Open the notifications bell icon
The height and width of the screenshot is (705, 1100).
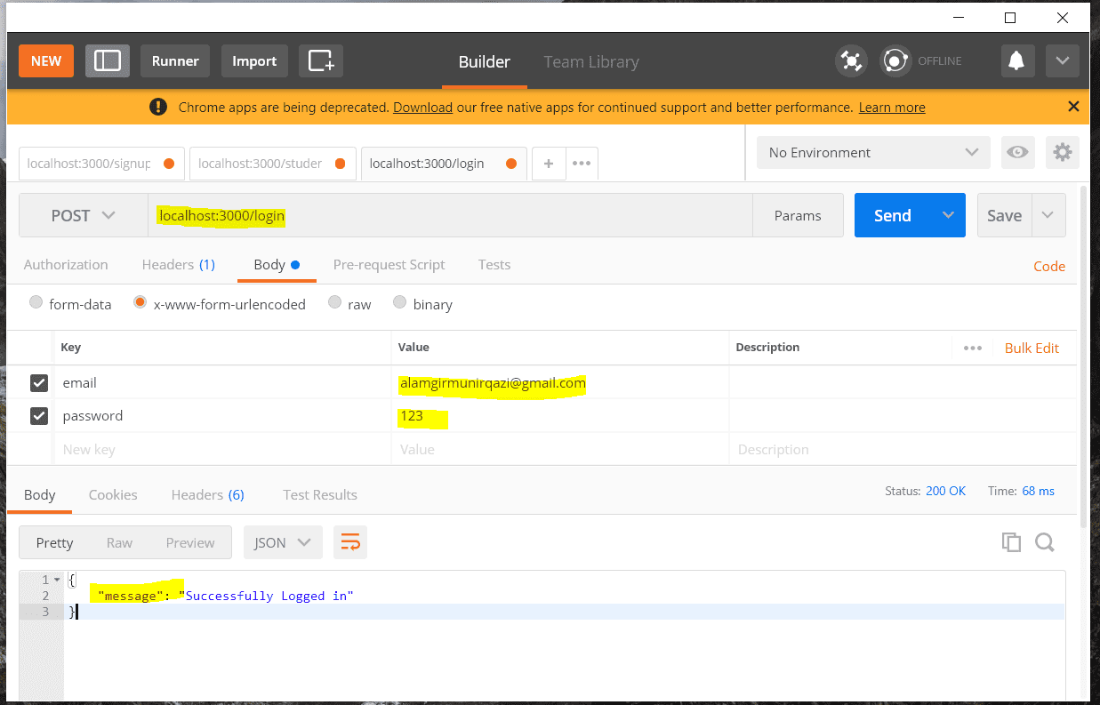pos(1016,60)
